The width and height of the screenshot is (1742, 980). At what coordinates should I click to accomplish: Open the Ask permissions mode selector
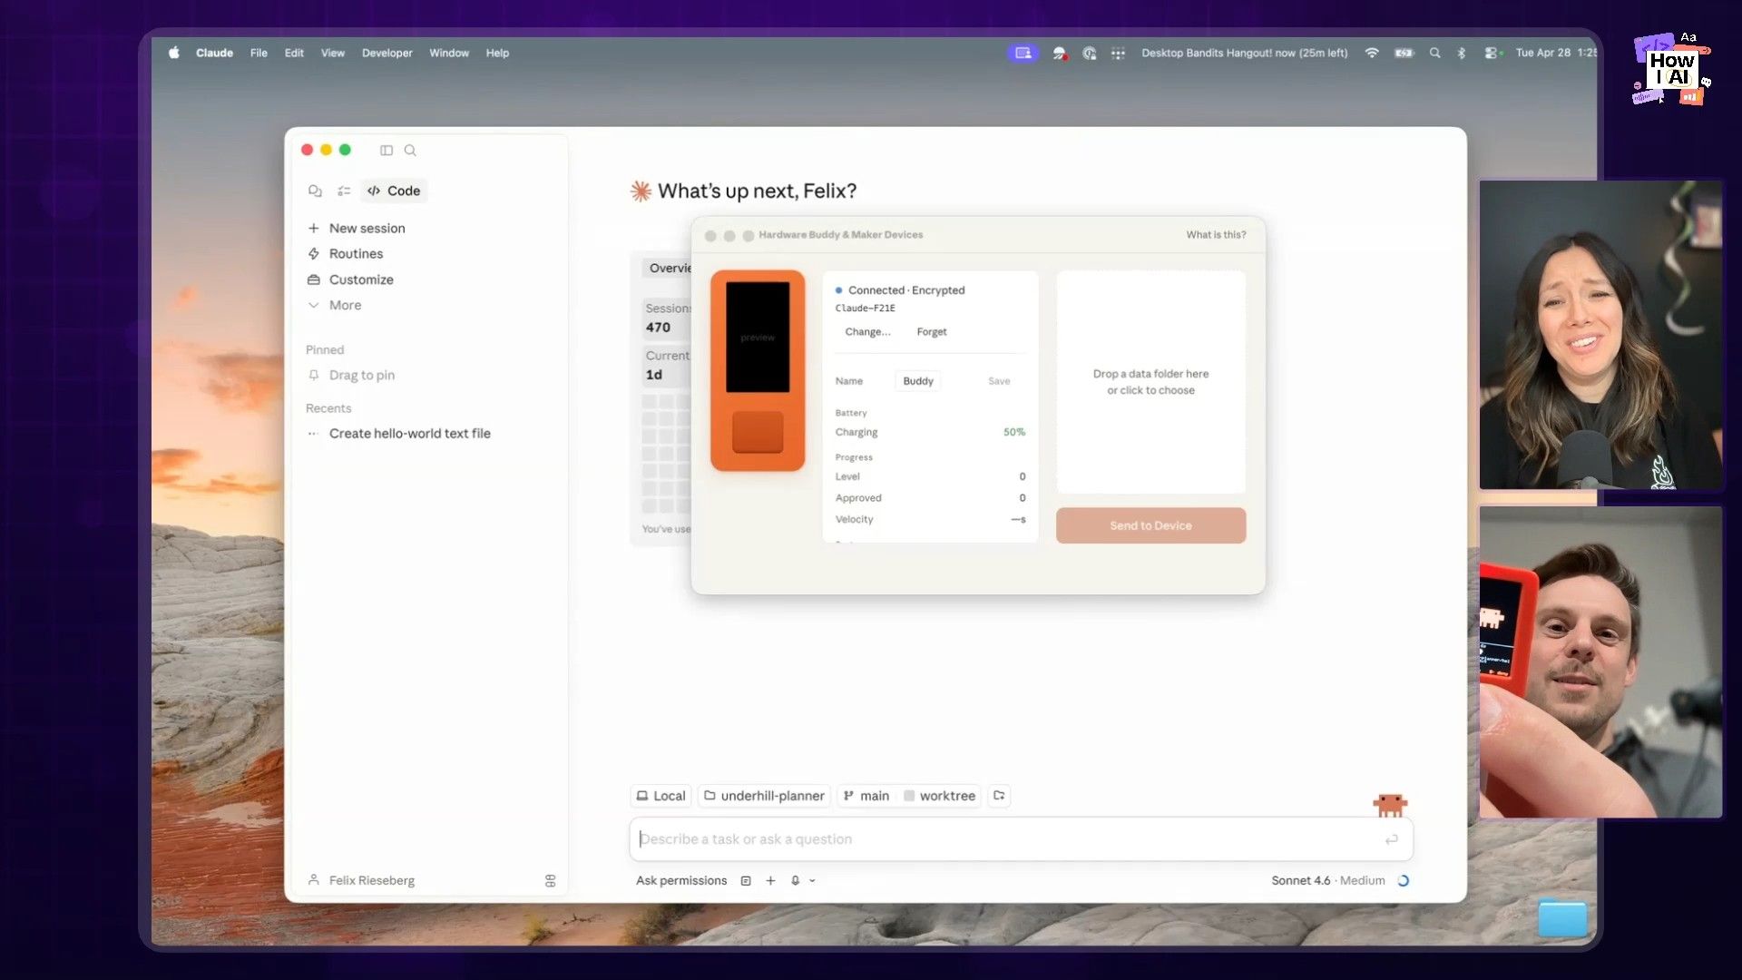pos(681,880)
